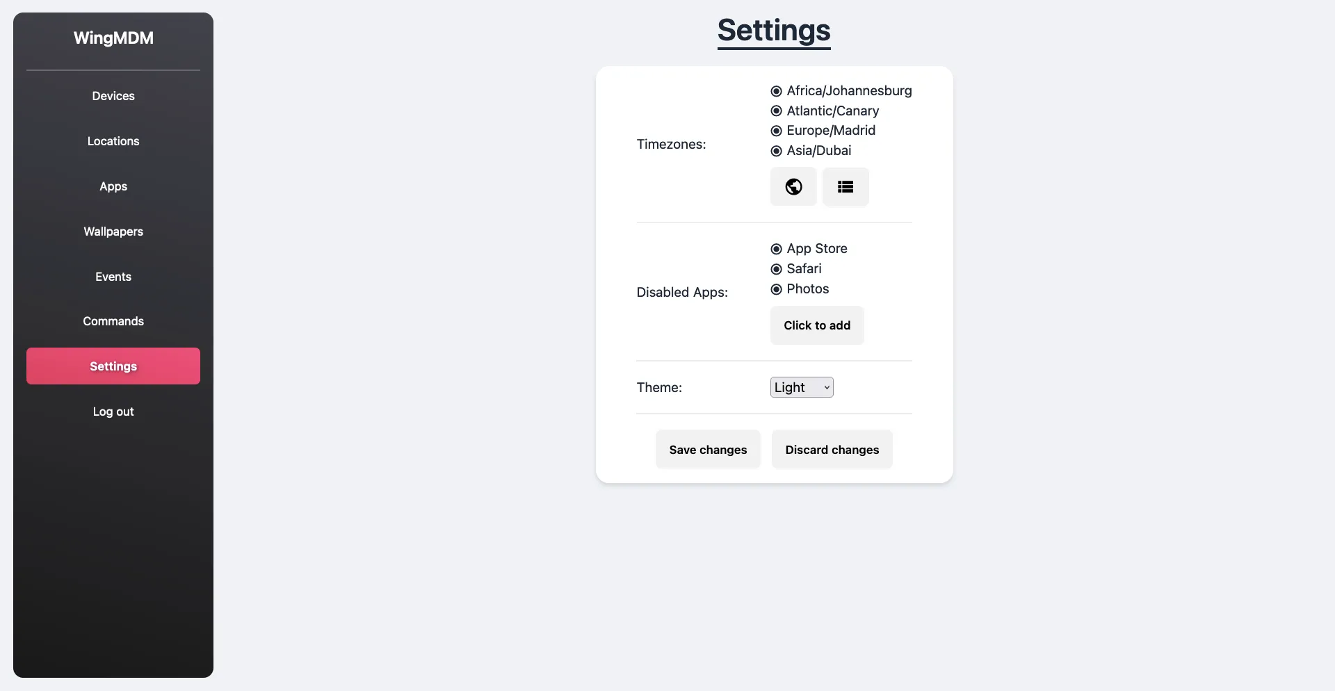Open the Wallpapers section

(113, 231)
